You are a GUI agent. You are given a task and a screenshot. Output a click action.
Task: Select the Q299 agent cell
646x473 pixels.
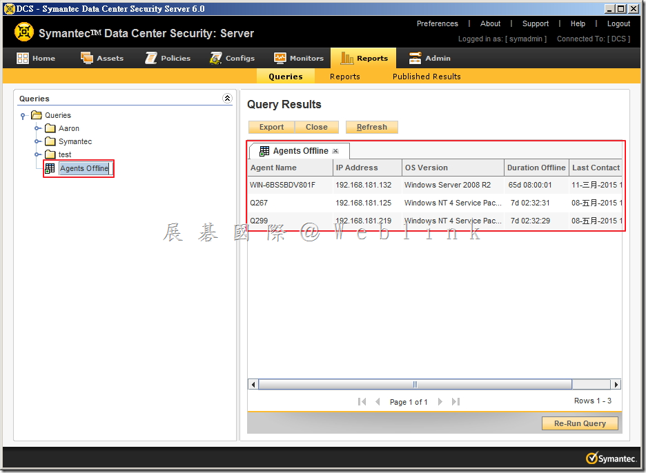point(291,221)
